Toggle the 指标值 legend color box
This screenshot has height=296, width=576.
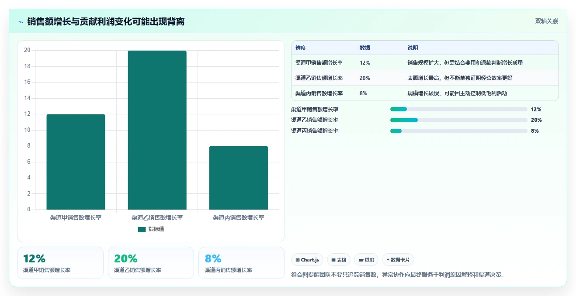142,229
